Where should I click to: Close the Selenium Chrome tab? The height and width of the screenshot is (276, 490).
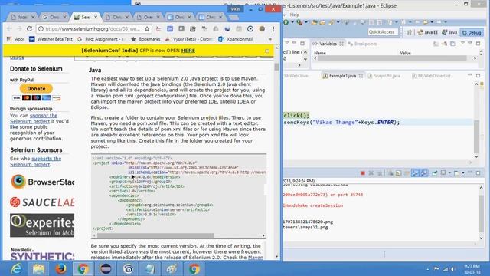click(x=96, y=17)
